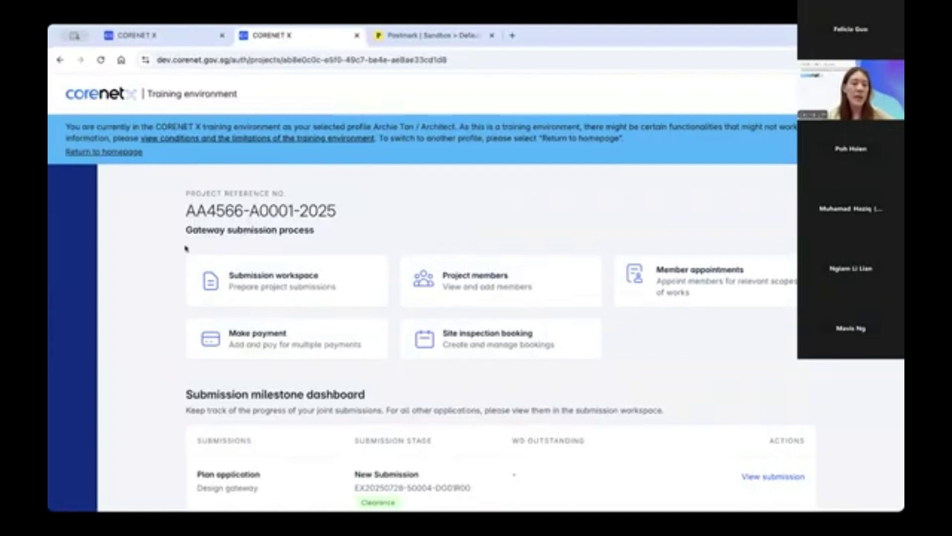Screen dimensions: 952x536
Task: Click the browser home icon
Action: click(121, 60)
